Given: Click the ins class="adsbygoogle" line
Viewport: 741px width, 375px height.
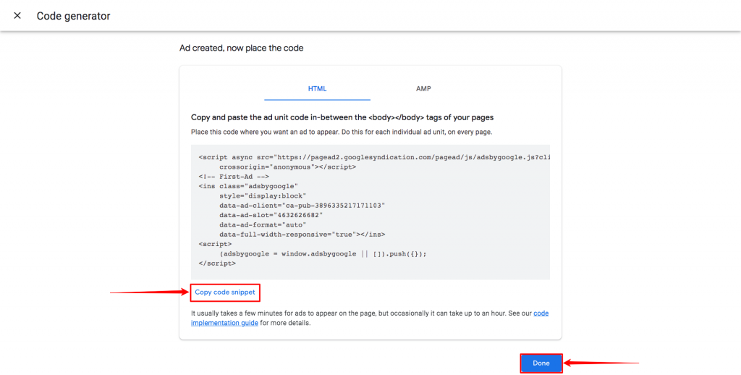Looking at the screenshot, I should pos(249,186).
